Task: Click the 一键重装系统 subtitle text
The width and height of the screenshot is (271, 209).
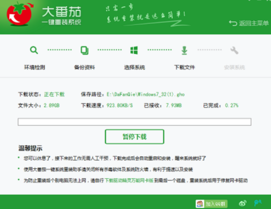Action: pos(62,22)
